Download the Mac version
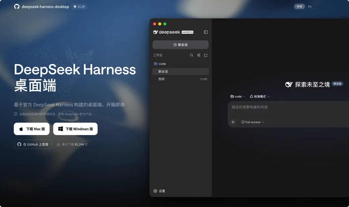The image size is (349, 207). tap(32, 129)
